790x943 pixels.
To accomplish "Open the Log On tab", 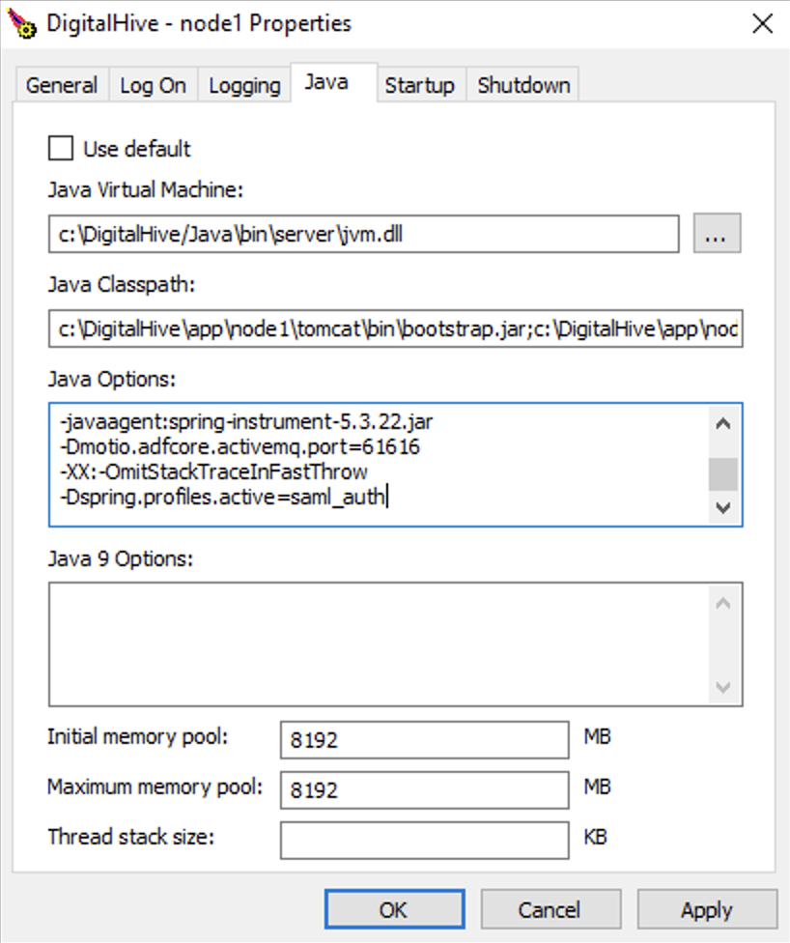I will pos(153,85).
